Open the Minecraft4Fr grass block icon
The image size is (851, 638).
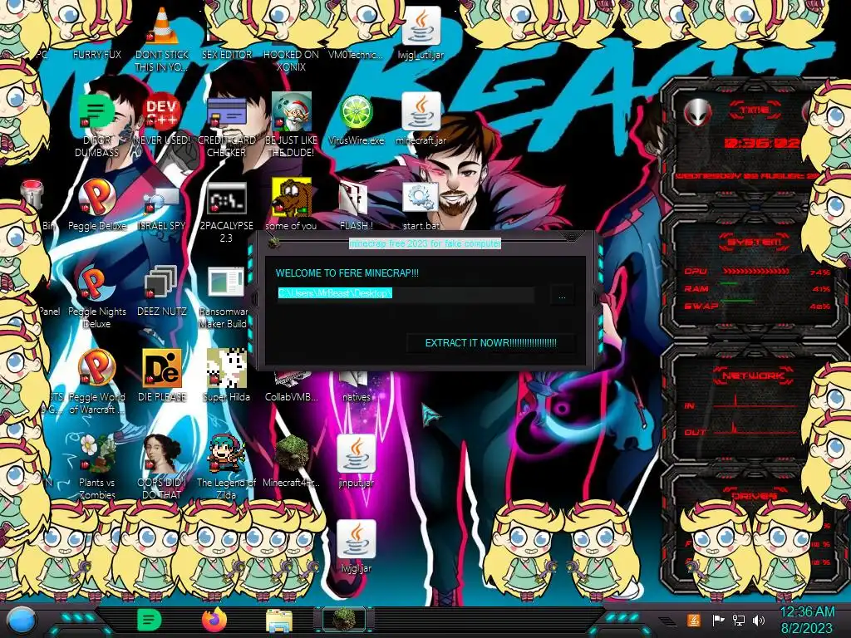click(292, 454)
